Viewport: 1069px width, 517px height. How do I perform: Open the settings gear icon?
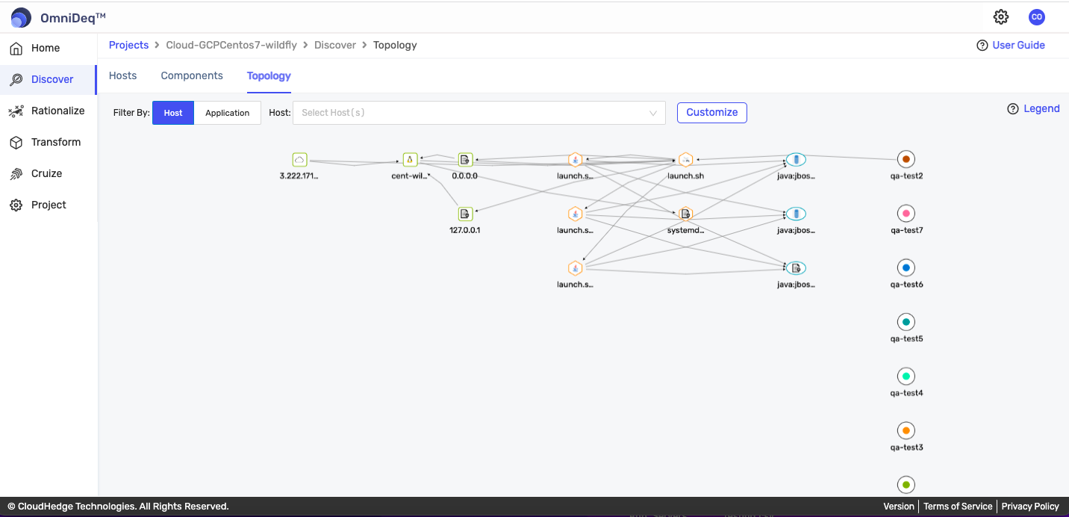(x=1001, y=16)
